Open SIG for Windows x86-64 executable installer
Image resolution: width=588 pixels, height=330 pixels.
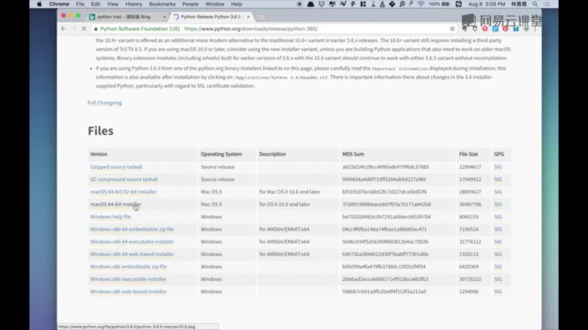click(x=498, y=242)
